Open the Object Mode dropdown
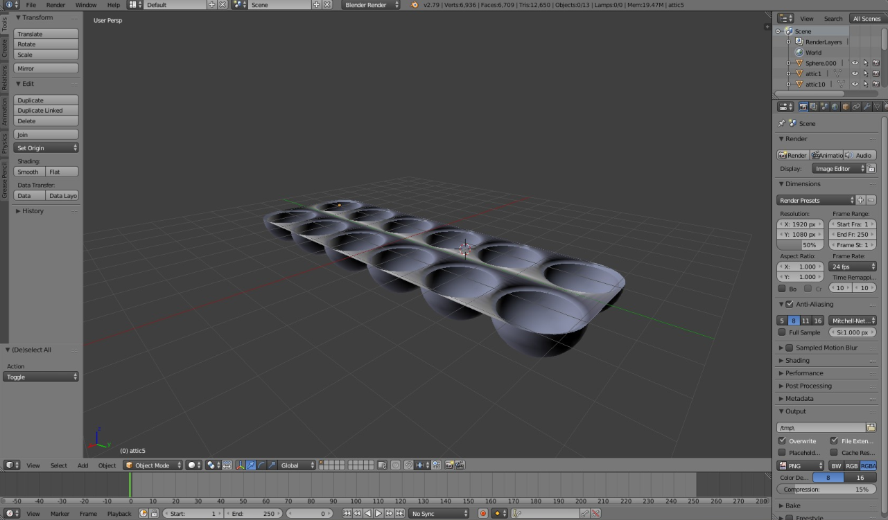This screenshot has width=888, height=520. [153, 465]
